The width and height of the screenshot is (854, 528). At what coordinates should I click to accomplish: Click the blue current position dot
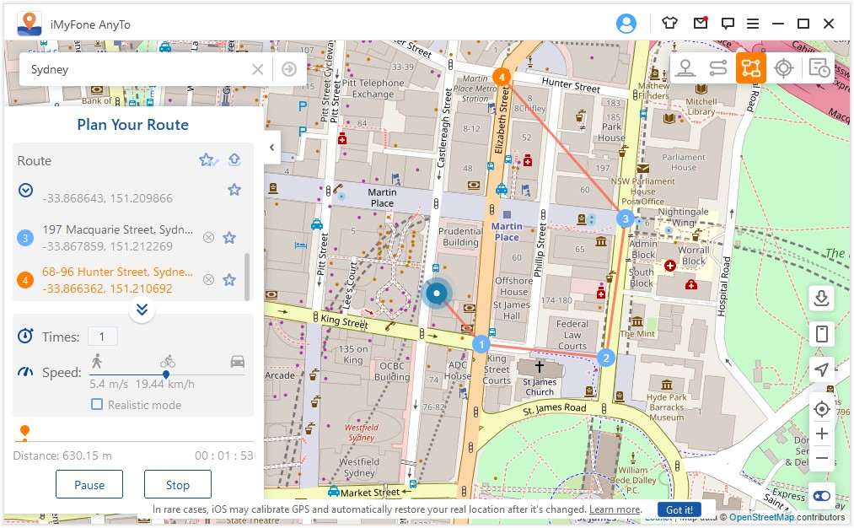pyautogui.click(x=436, y=294)
